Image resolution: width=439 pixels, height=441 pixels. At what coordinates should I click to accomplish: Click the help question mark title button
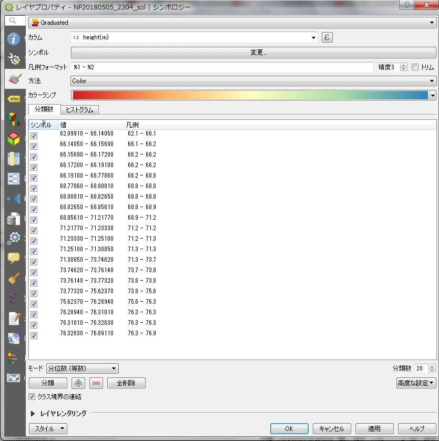point(406,5)
